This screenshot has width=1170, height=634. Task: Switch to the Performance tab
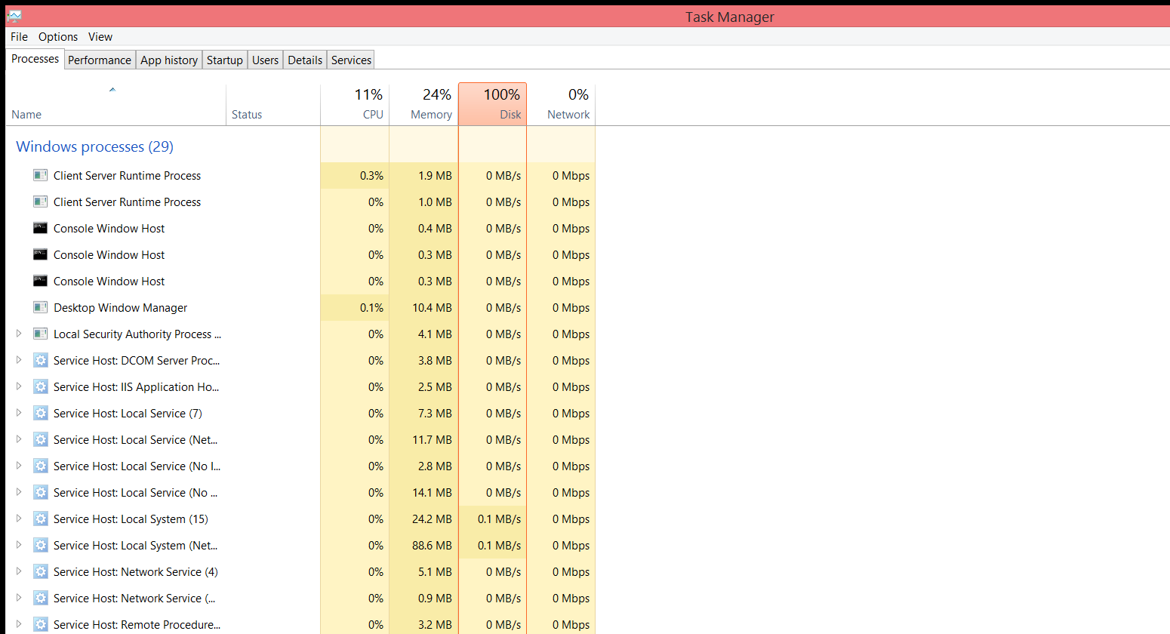coord(99,59)
